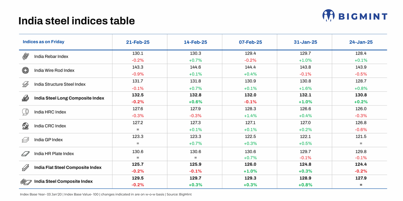The image size is (403, 201).
Task: Click the India CRC Index icon
Action: [x=26, y=126]
